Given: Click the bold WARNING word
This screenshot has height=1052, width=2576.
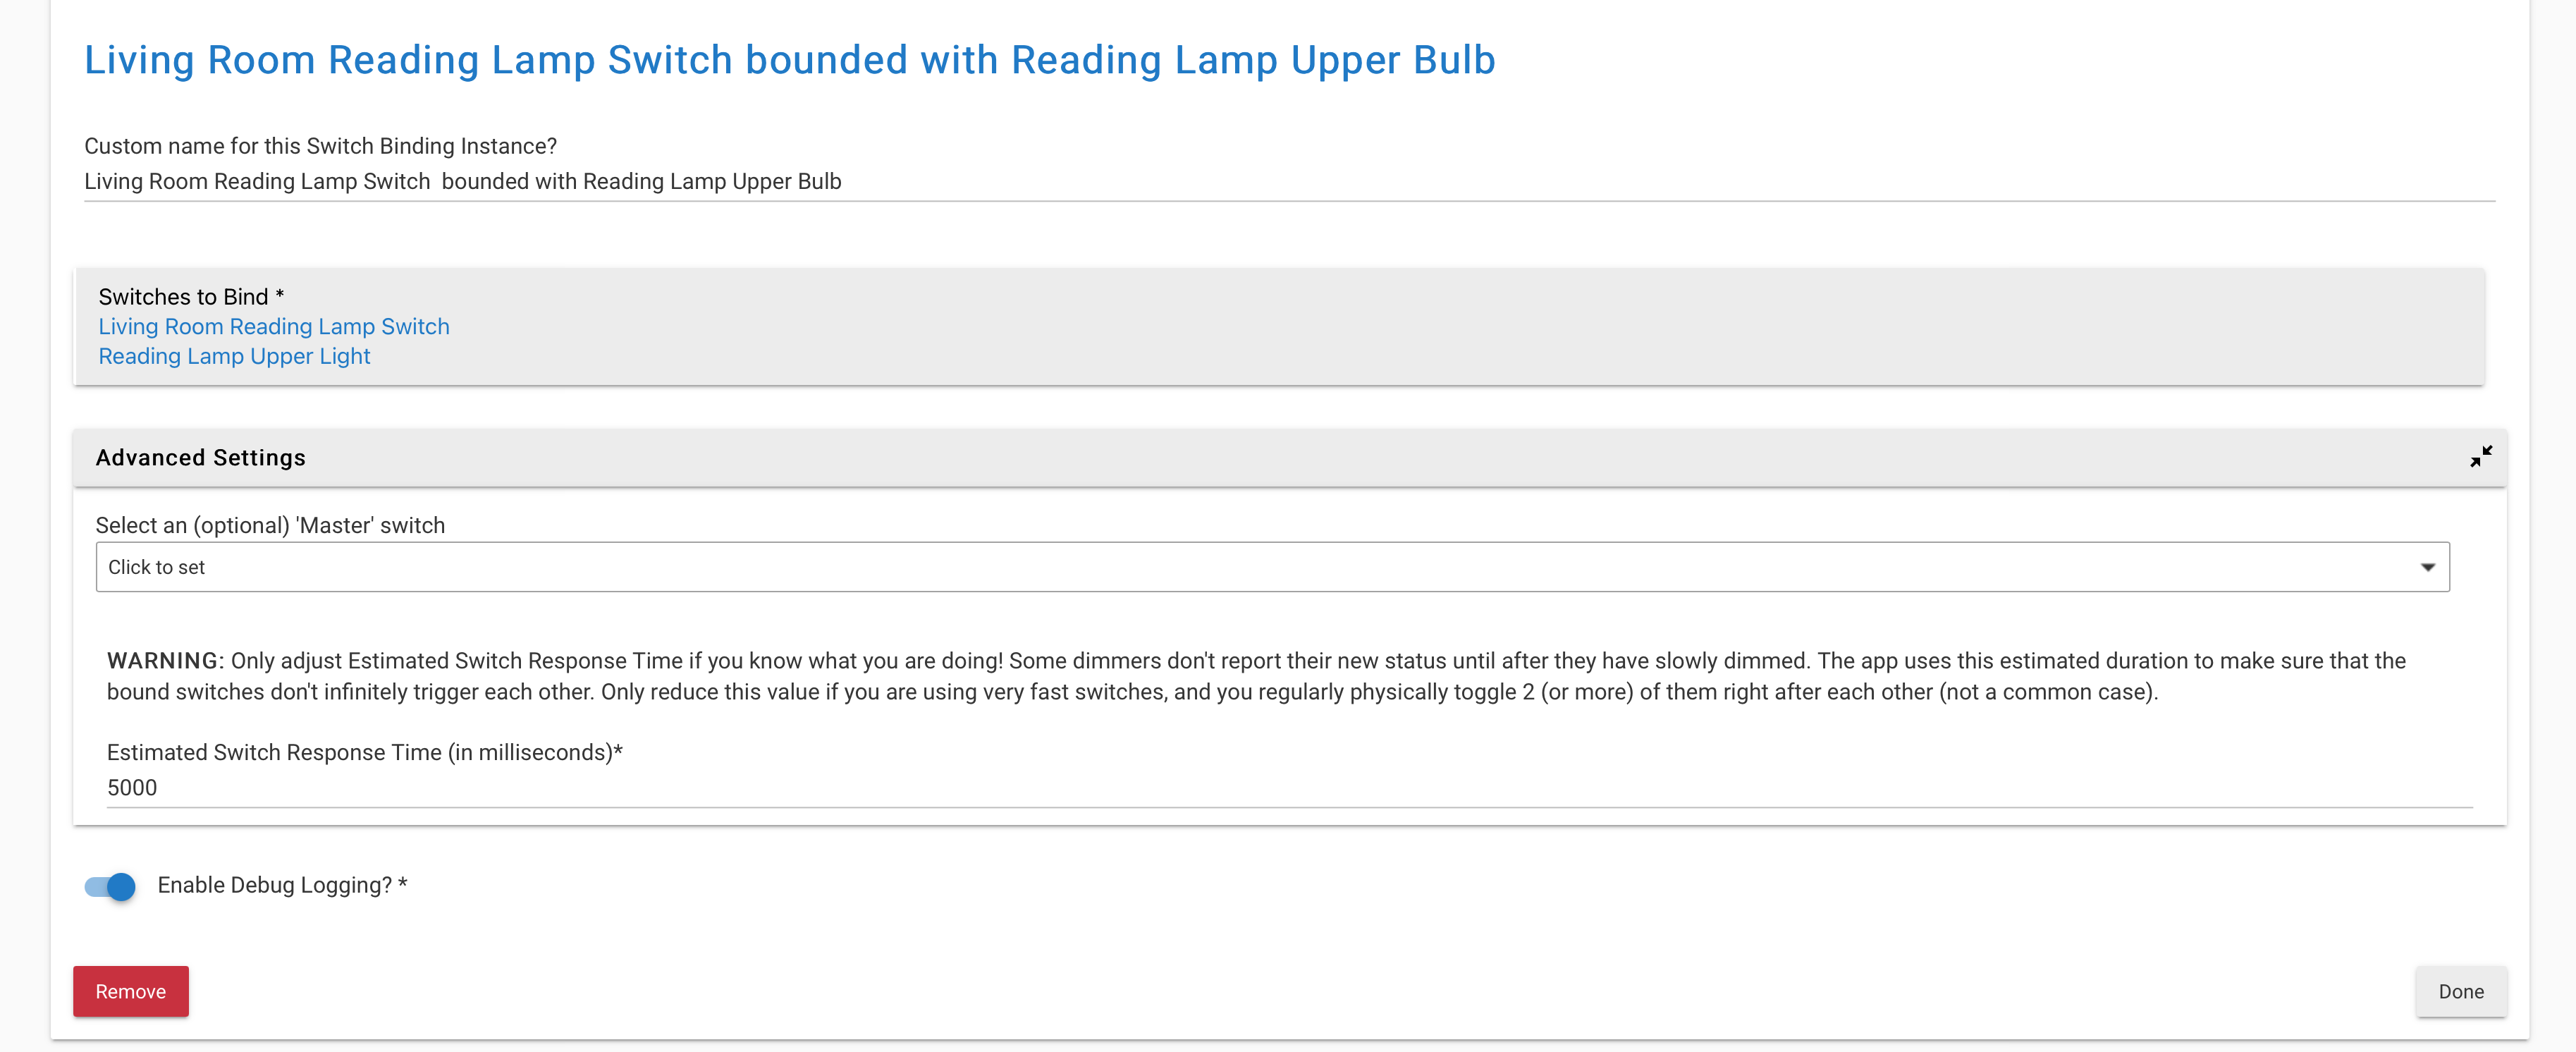Looking at the screenshot, I should point(163,661).
